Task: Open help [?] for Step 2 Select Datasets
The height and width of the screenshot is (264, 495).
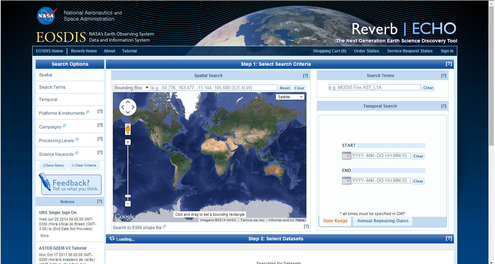Action: [x=449, y=238]
